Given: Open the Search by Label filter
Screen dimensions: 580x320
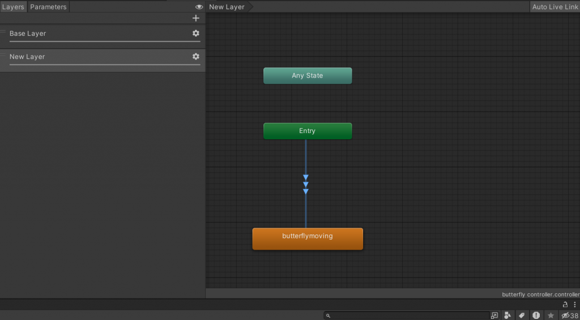Looking at the screenshot, I should click(522, 315).
